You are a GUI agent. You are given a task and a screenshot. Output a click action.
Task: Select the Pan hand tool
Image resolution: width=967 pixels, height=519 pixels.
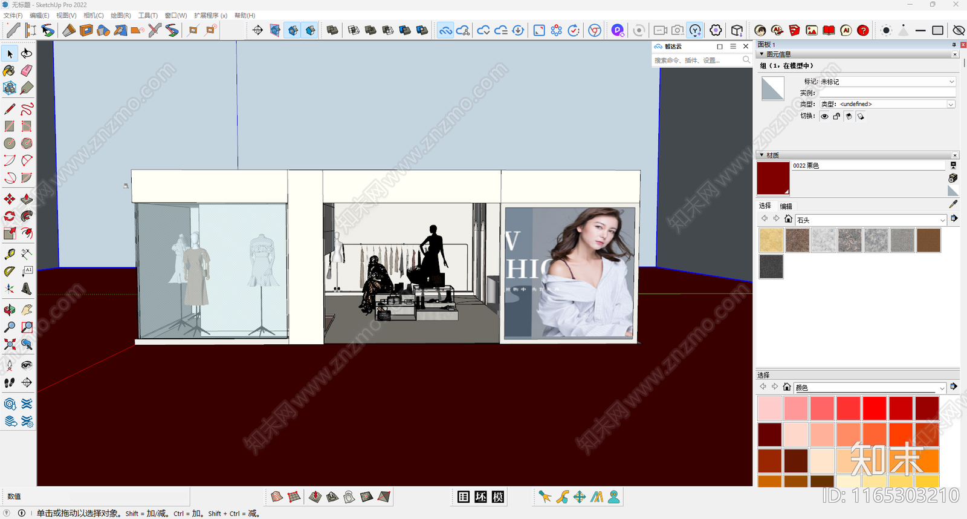(27, 310)
